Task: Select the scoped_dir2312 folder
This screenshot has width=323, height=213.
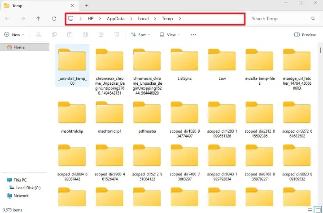Action: click(x=260, y=119)
